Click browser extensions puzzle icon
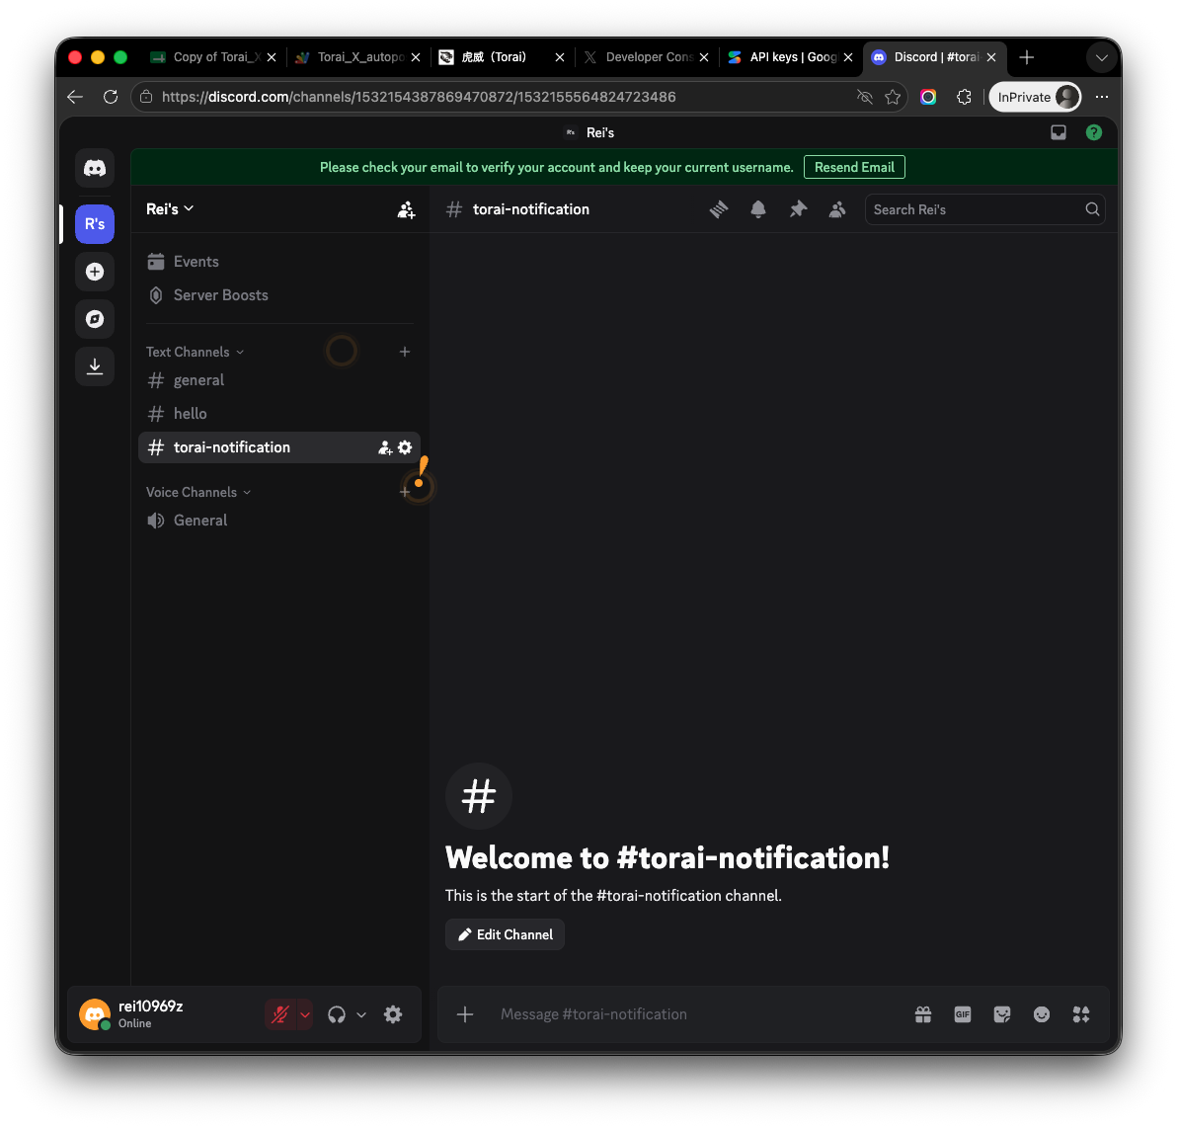The width and height of the screenshot is (1177, 1128). point(964,97)
